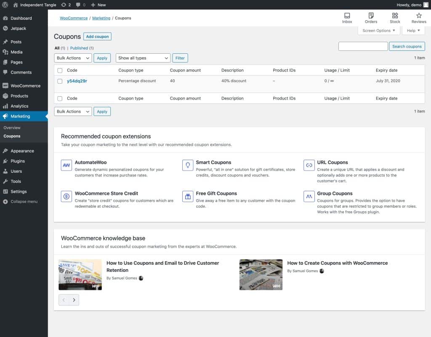
Task: Click the Smart Coupons lightbulb icon
Action: (x=188, y=165)
